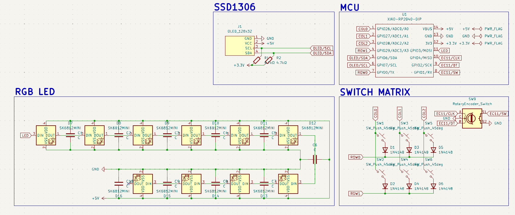Click the GPIO3/MOSI pin name
This screenshot has width=515, height=215.
(x=421, y=51)
